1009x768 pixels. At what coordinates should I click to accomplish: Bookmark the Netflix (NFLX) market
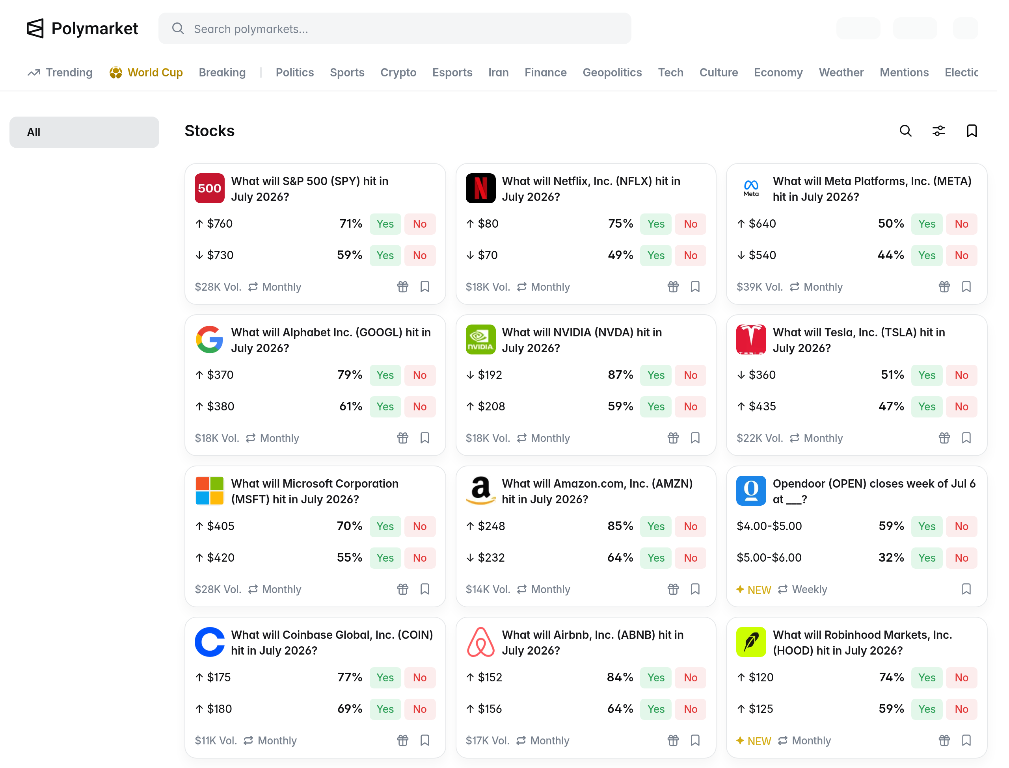(695, 287)
